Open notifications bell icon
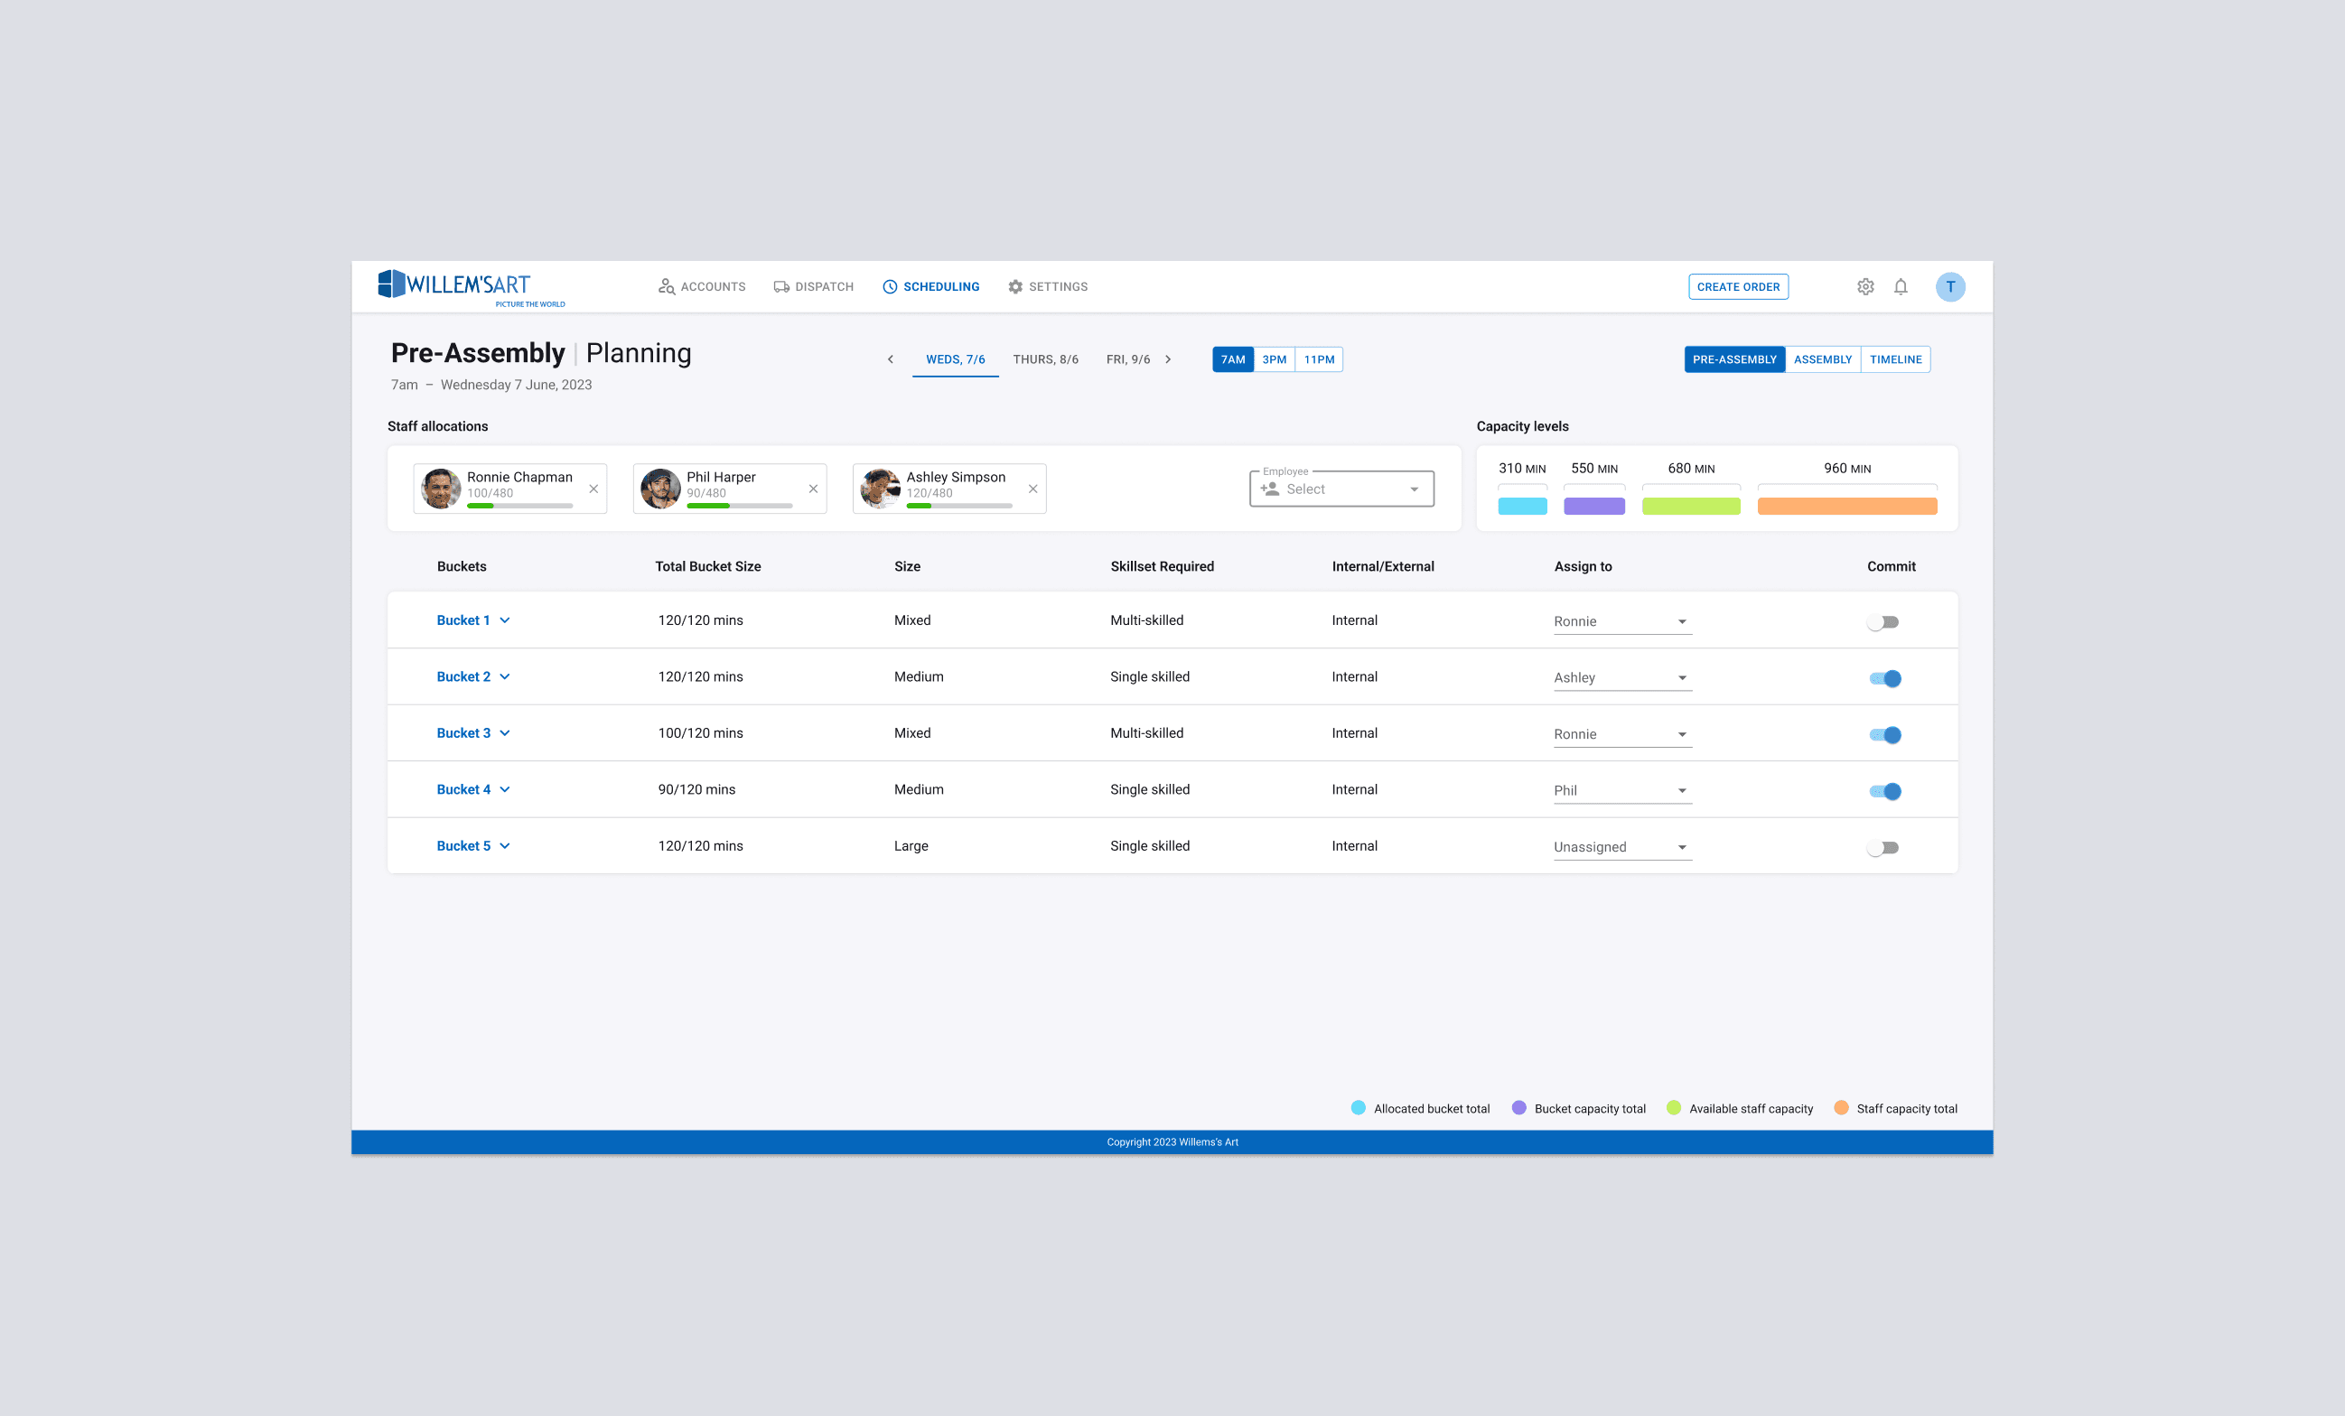The image size is (2345, 1416). click(1901, 286)
